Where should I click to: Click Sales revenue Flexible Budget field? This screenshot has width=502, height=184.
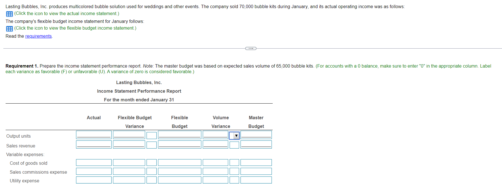click(x=180, y=144)
